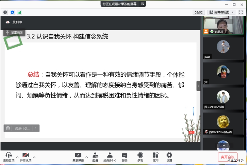Toggle 选择音频 headphone audio
This screenshot has width=247, height=165.
9,157
